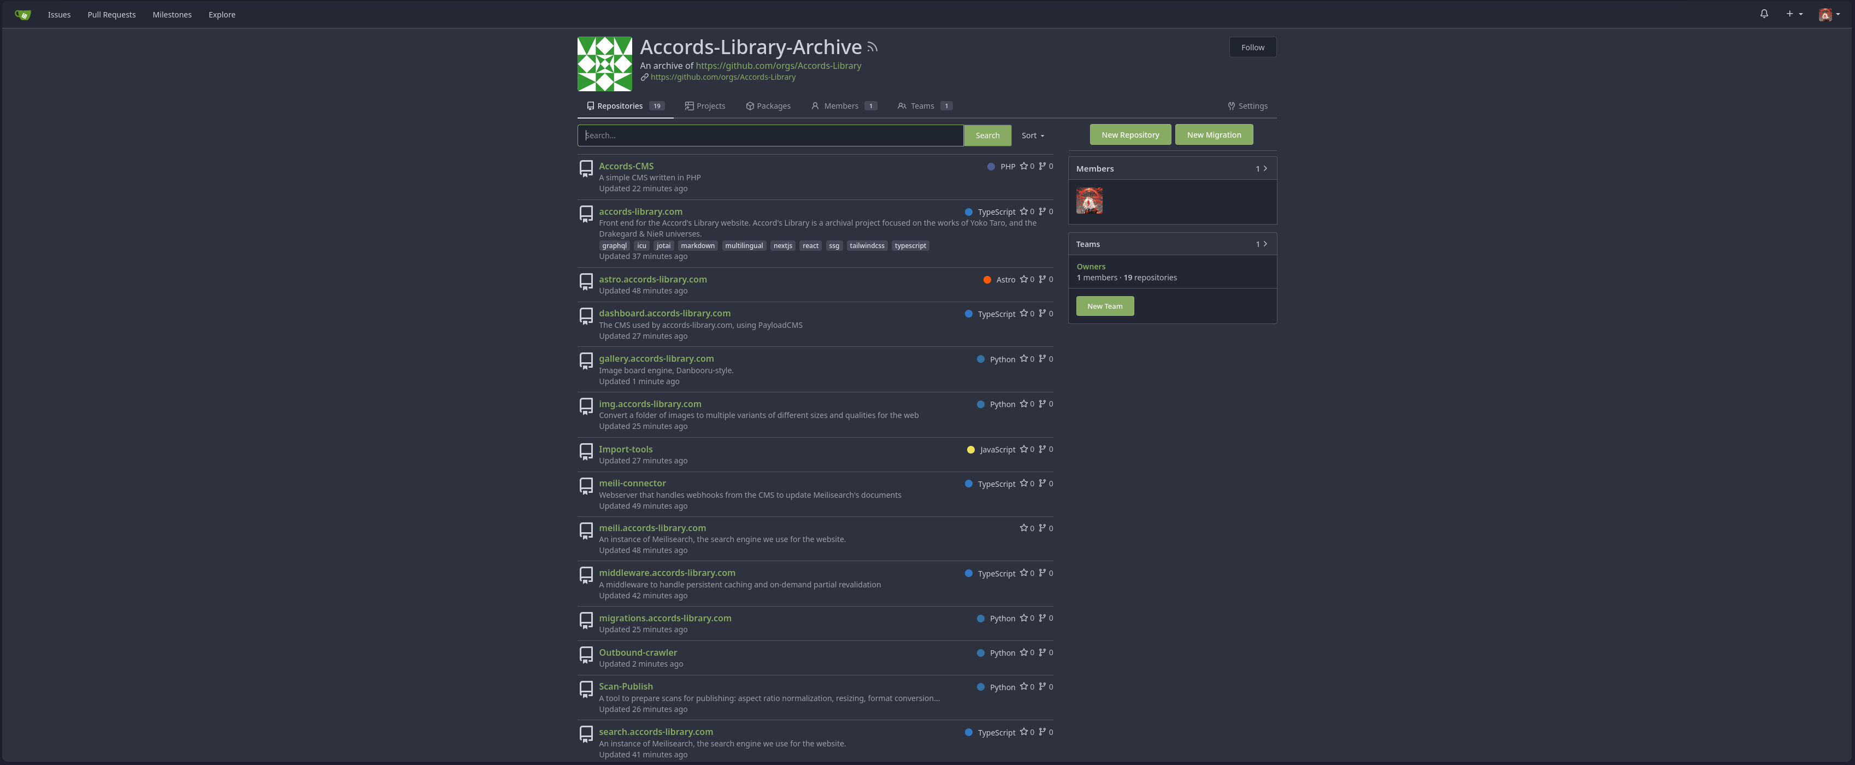Expand the Teams section chevron
The image size is (1855, 765).
pos(1267,245)
